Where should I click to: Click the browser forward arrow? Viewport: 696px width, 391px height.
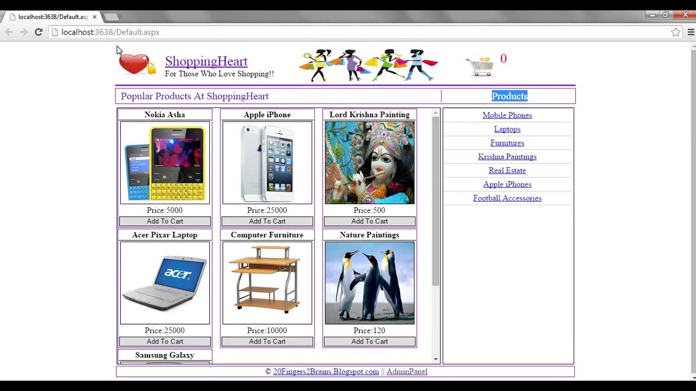coord(23,32)
